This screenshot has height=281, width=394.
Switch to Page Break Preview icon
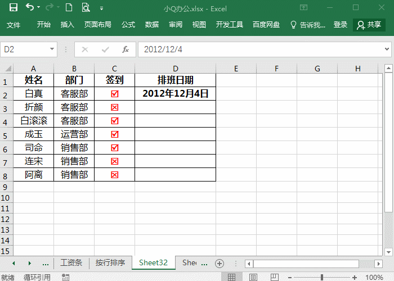[x=275, y=277]
